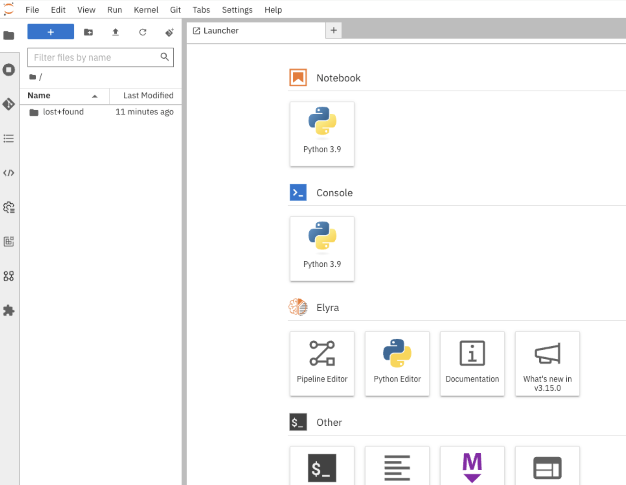The height and width of the screenshot is (485, 626).
Task: Click the Upload Files icon
Action: (115, 32)
